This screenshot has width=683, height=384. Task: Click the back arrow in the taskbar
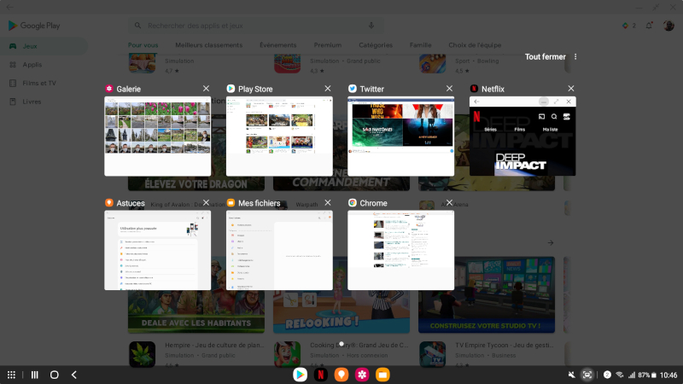pos(74,375)
